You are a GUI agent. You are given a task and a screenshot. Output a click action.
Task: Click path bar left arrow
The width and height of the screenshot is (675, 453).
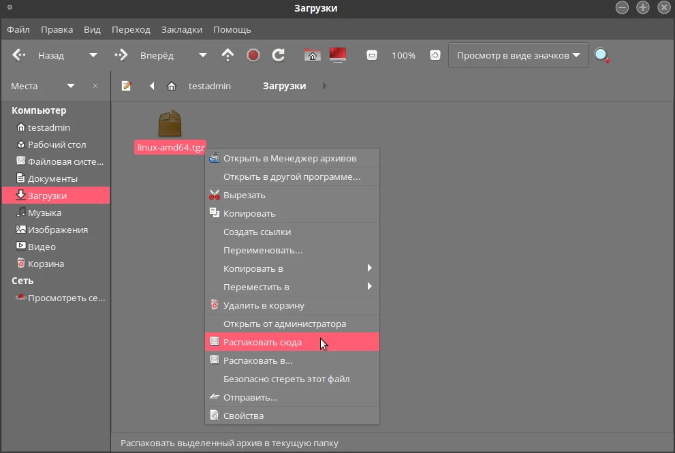coord(152,86)
